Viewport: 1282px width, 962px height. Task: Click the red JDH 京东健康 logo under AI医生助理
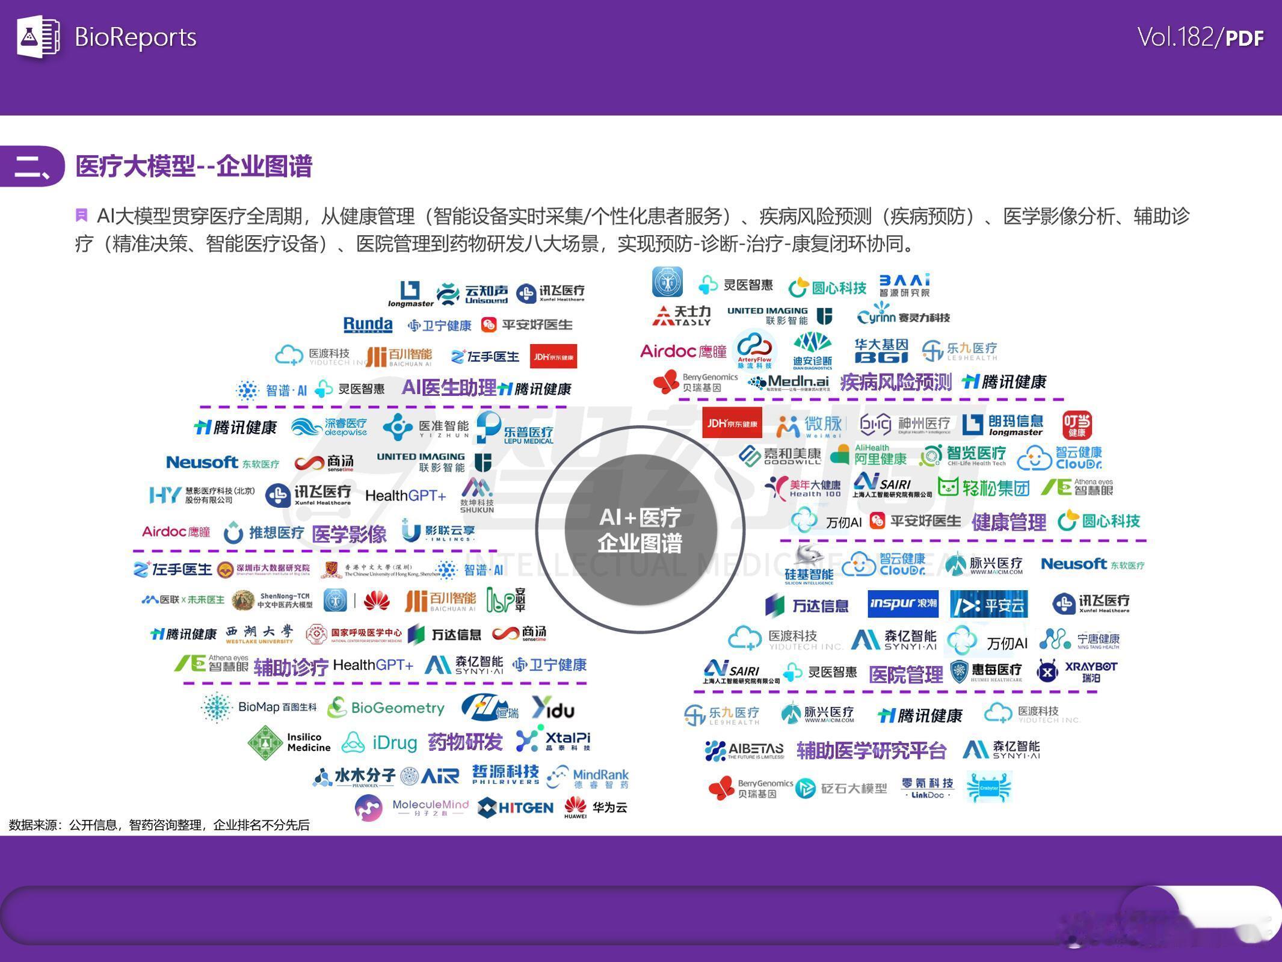[x=553, y=356]
